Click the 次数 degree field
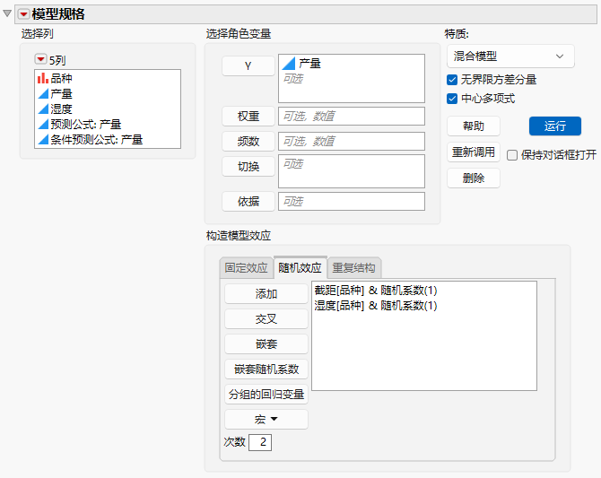Screen dimensions: 601x478 [x=260, y=442]
